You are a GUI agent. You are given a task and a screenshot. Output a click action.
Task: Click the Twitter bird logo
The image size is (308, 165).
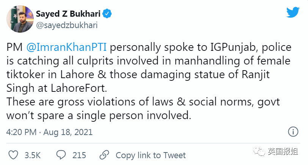coord(292,13)
